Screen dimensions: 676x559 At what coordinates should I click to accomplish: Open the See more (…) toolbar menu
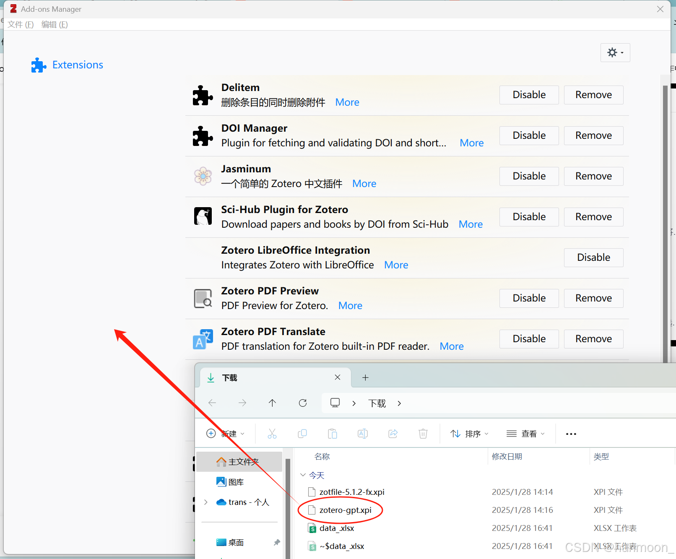click(x=571, y=434)
